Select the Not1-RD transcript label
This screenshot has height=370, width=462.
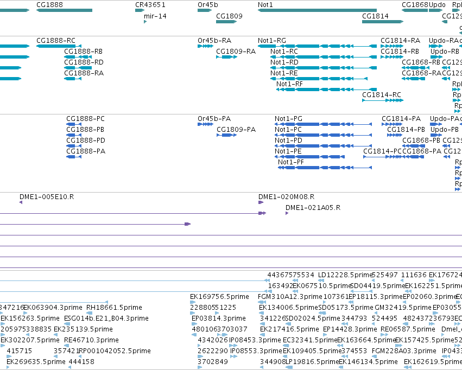tap(284, 62)
